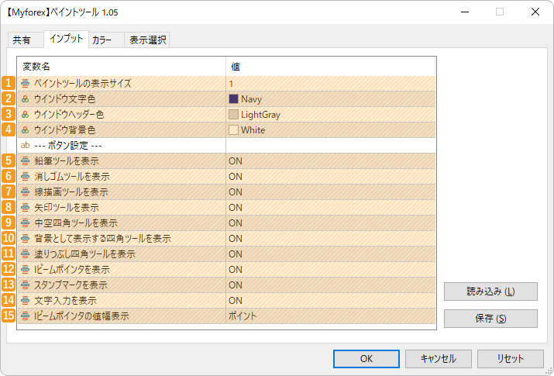Click the 保存 (S) button
Image resolution: width=554 pixels, height=376 pixels.
pyautogui.click(x=490, y=319)
